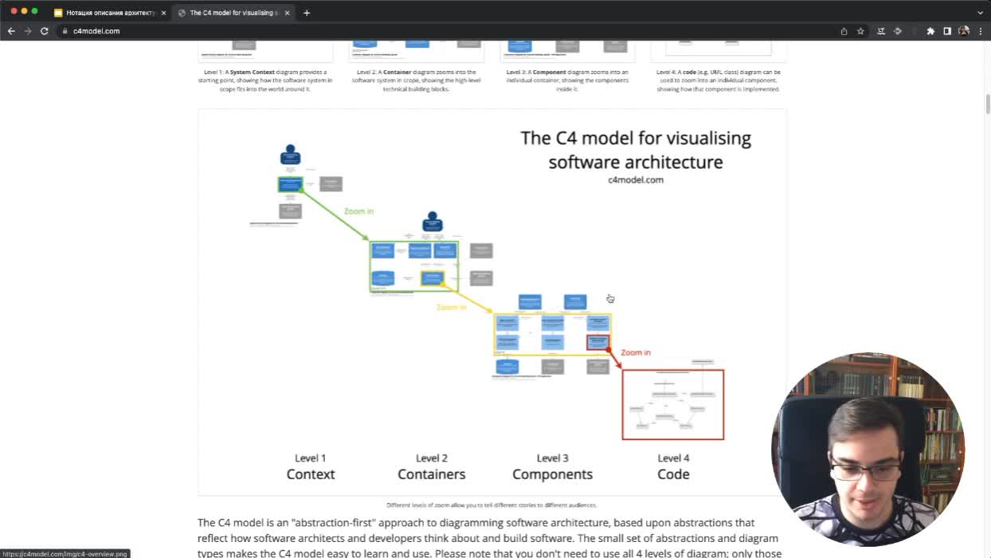Expand the tab search chevron
The width and height of the screenshot is (991, 558).
point(980,13)
